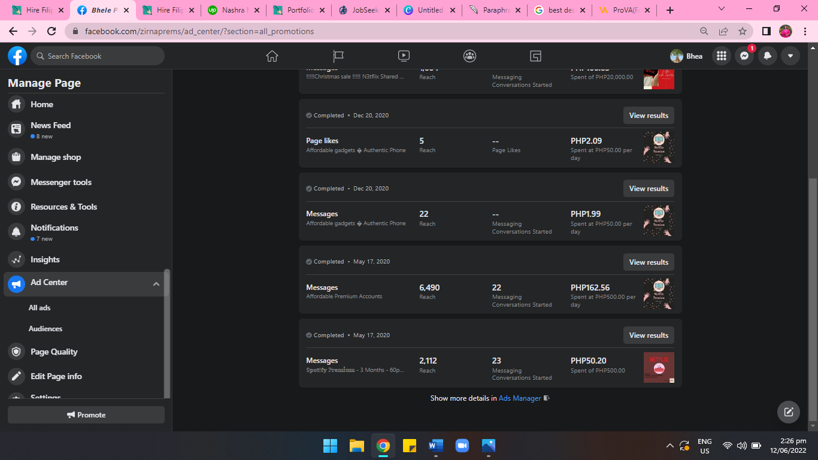
Task: Open Sticky Notes from taskbar
Action: click(410, 446)
